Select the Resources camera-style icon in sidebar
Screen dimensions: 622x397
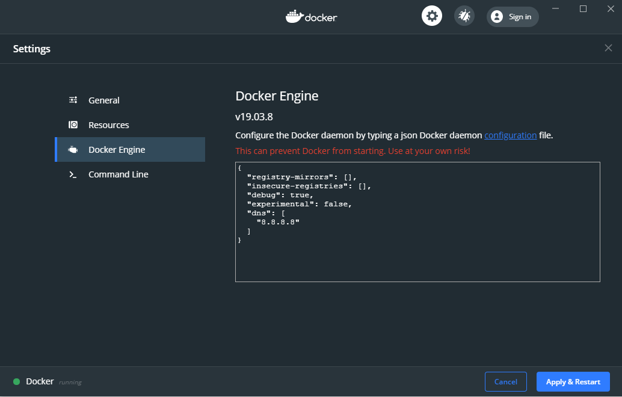tap(73, 125)
